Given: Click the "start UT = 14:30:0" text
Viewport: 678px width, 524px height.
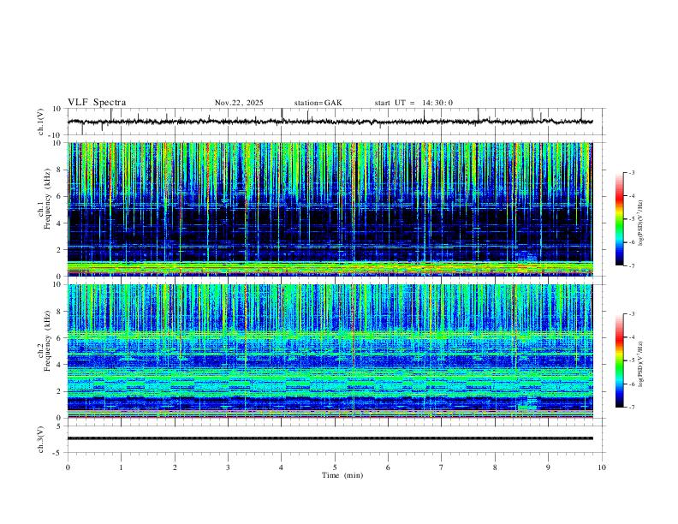Looking at the screenshot, I should (413, 103).
